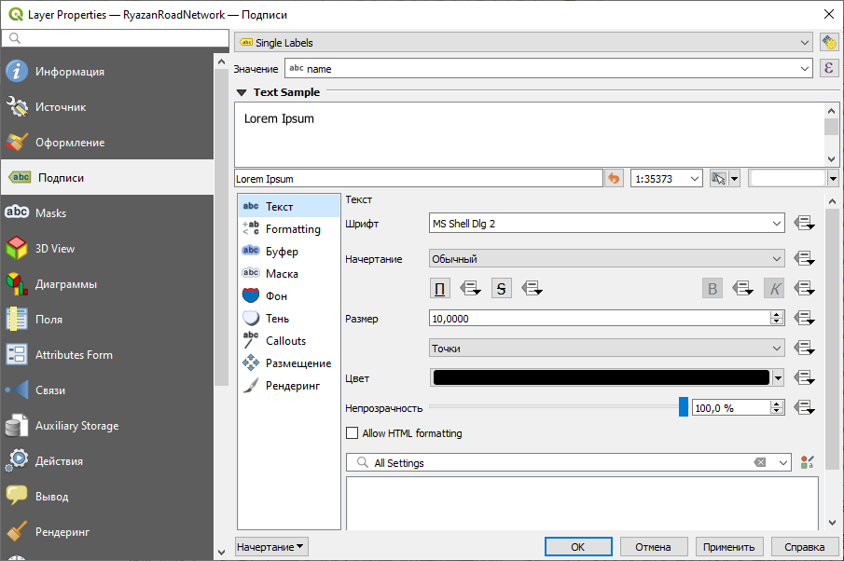Click data-defined override icon for font
Image resolution: width=844 pixels, height=561 pixels.
805,224
